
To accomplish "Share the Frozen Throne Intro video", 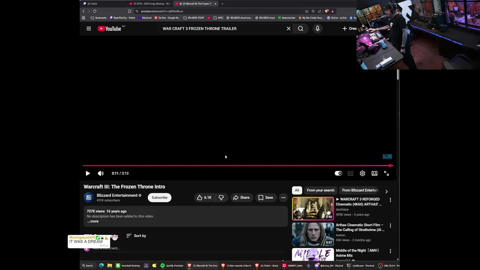I will 241,198.
